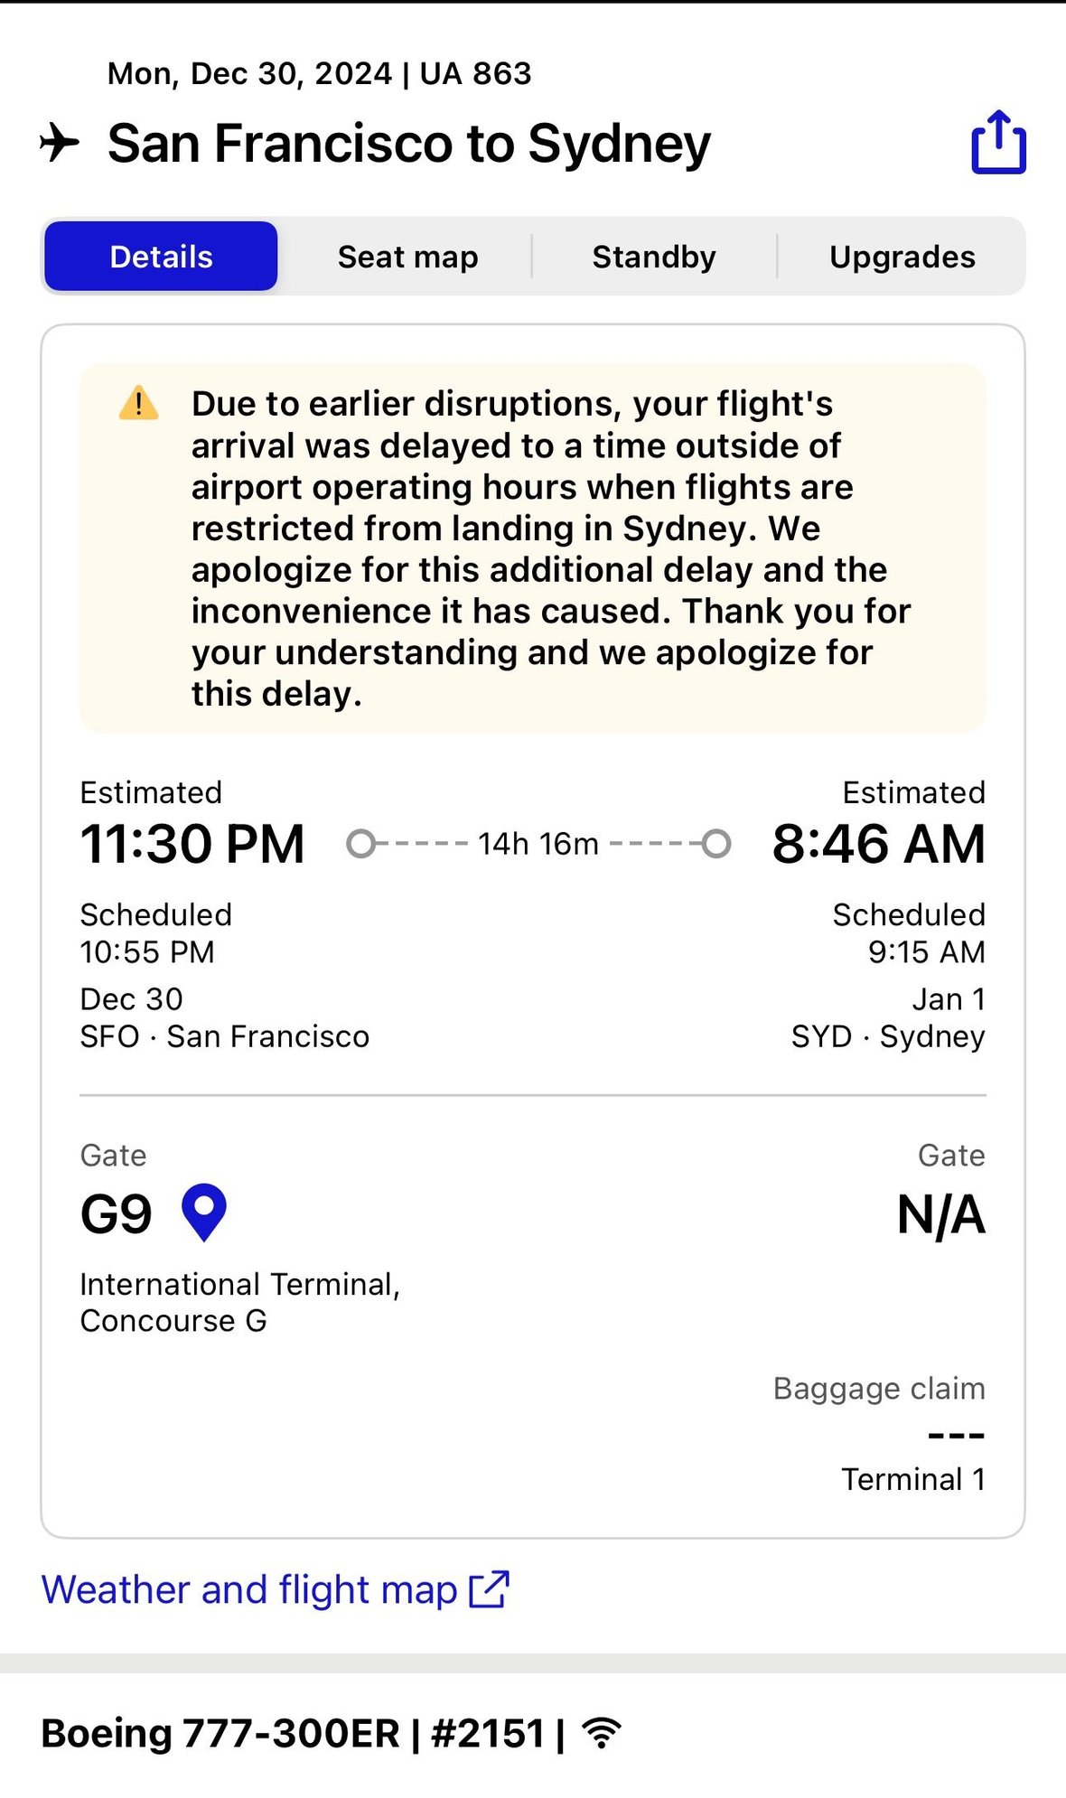Tap the share icon in the header

tap(998, 142)
